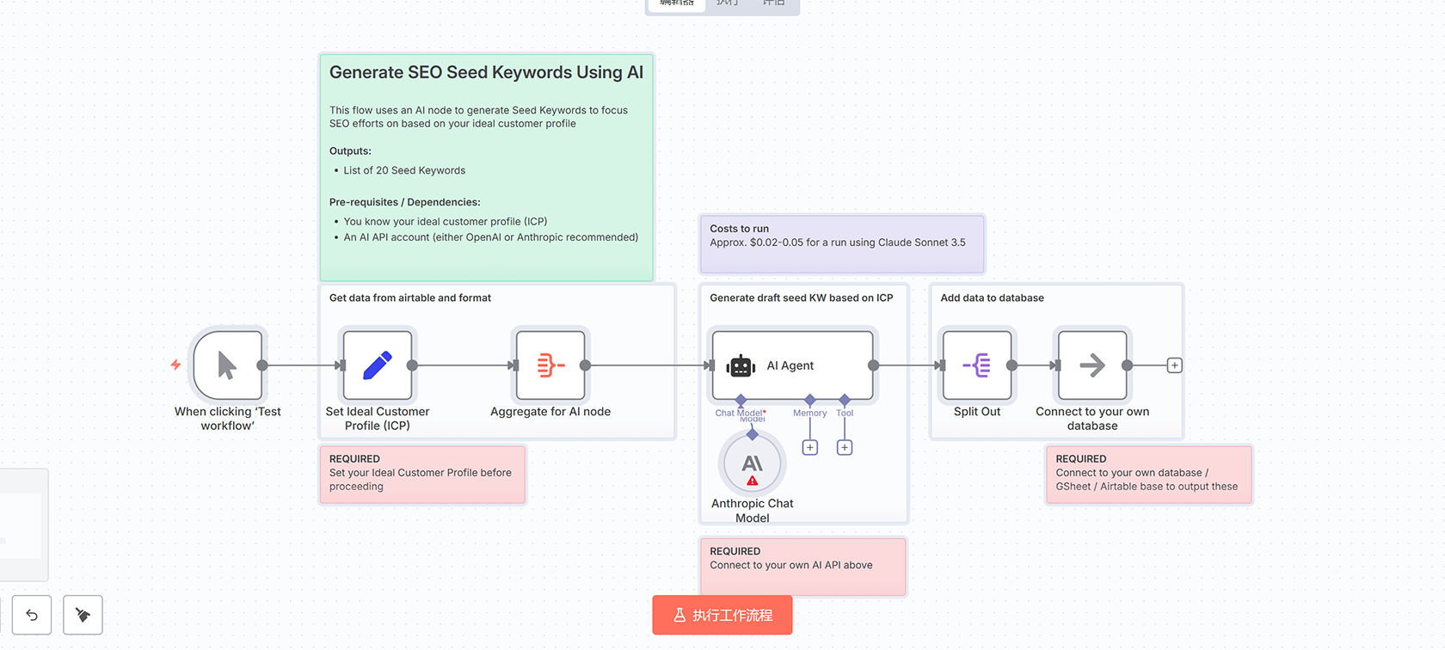Viewport: 1445px width, 650px height.
Task: Click the Set Ideal Customer Profile pencil node
Action: 378,365
